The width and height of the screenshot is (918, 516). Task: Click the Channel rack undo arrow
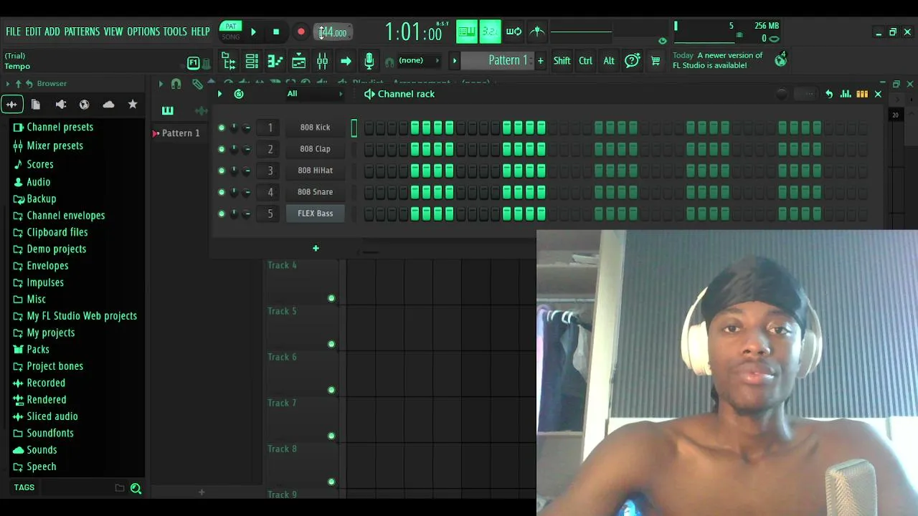tap(829, 94)
